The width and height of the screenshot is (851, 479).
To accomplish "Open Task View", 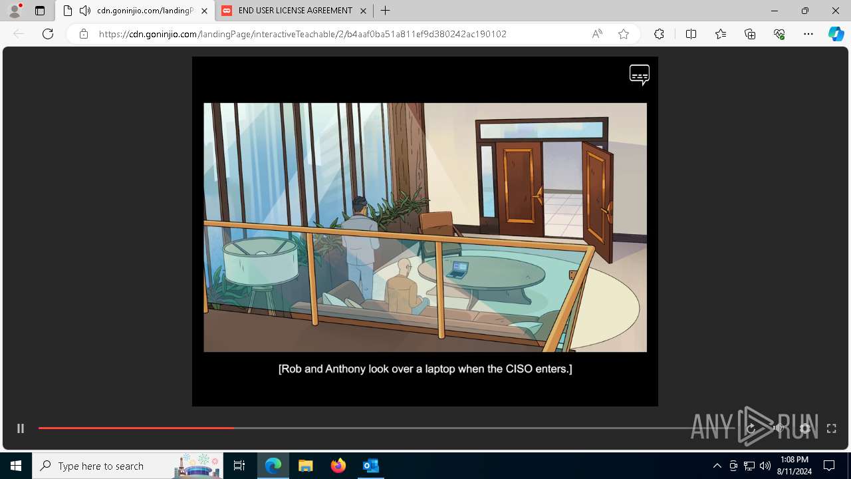I will coord(239,466).
